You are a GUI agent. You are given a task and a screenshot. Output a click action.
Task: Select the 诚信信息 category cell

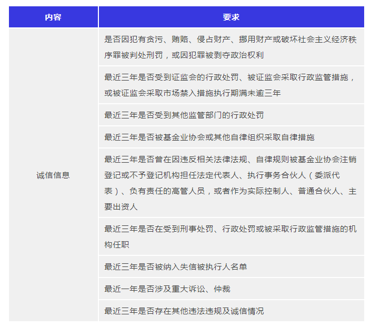53,175
